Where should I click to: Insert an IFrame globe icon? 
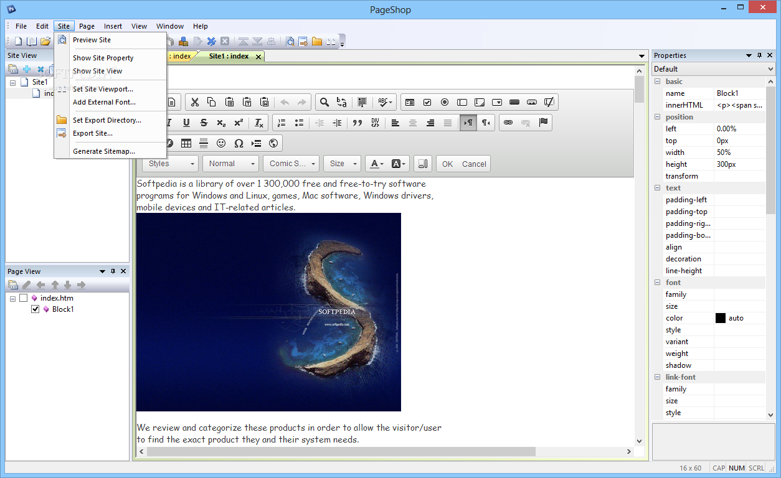(x=273, y=143)
